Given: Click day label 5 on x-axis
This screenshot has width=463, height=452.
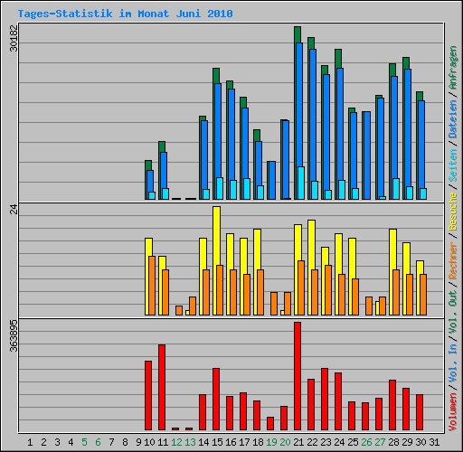Looking at the screenshot, I should (x=84, y=442).
